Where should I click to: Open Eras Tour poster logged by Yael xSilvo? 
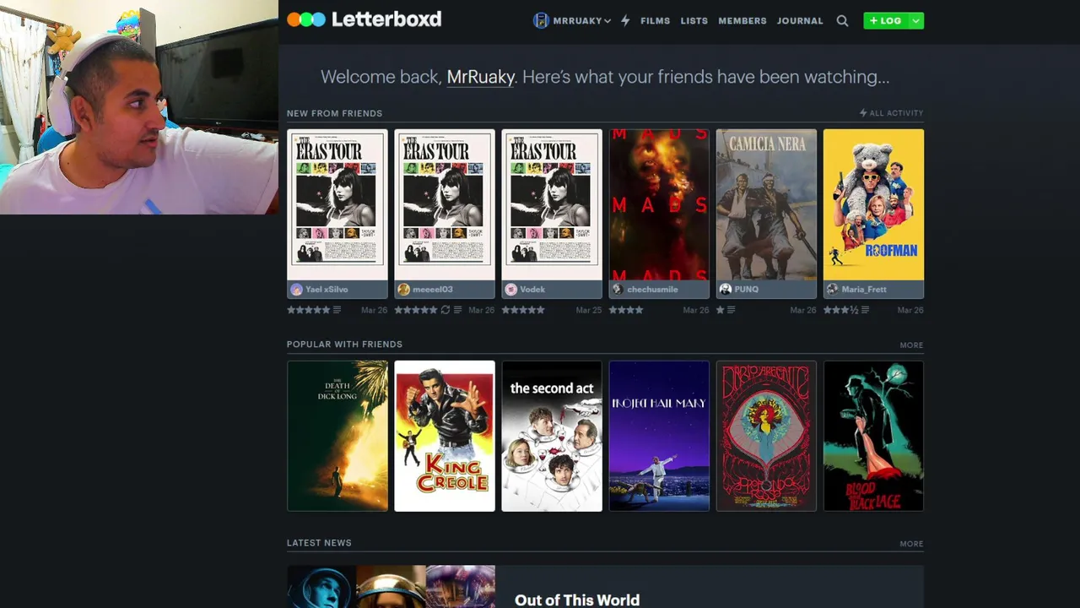[337, 204]
